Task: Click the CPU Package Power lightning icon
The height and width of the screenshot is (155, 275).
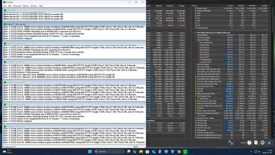Action: [196, 96]
